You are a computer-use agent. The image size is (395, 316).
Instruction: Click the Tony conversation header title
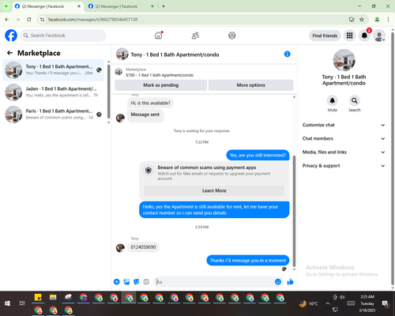[175, 55]
